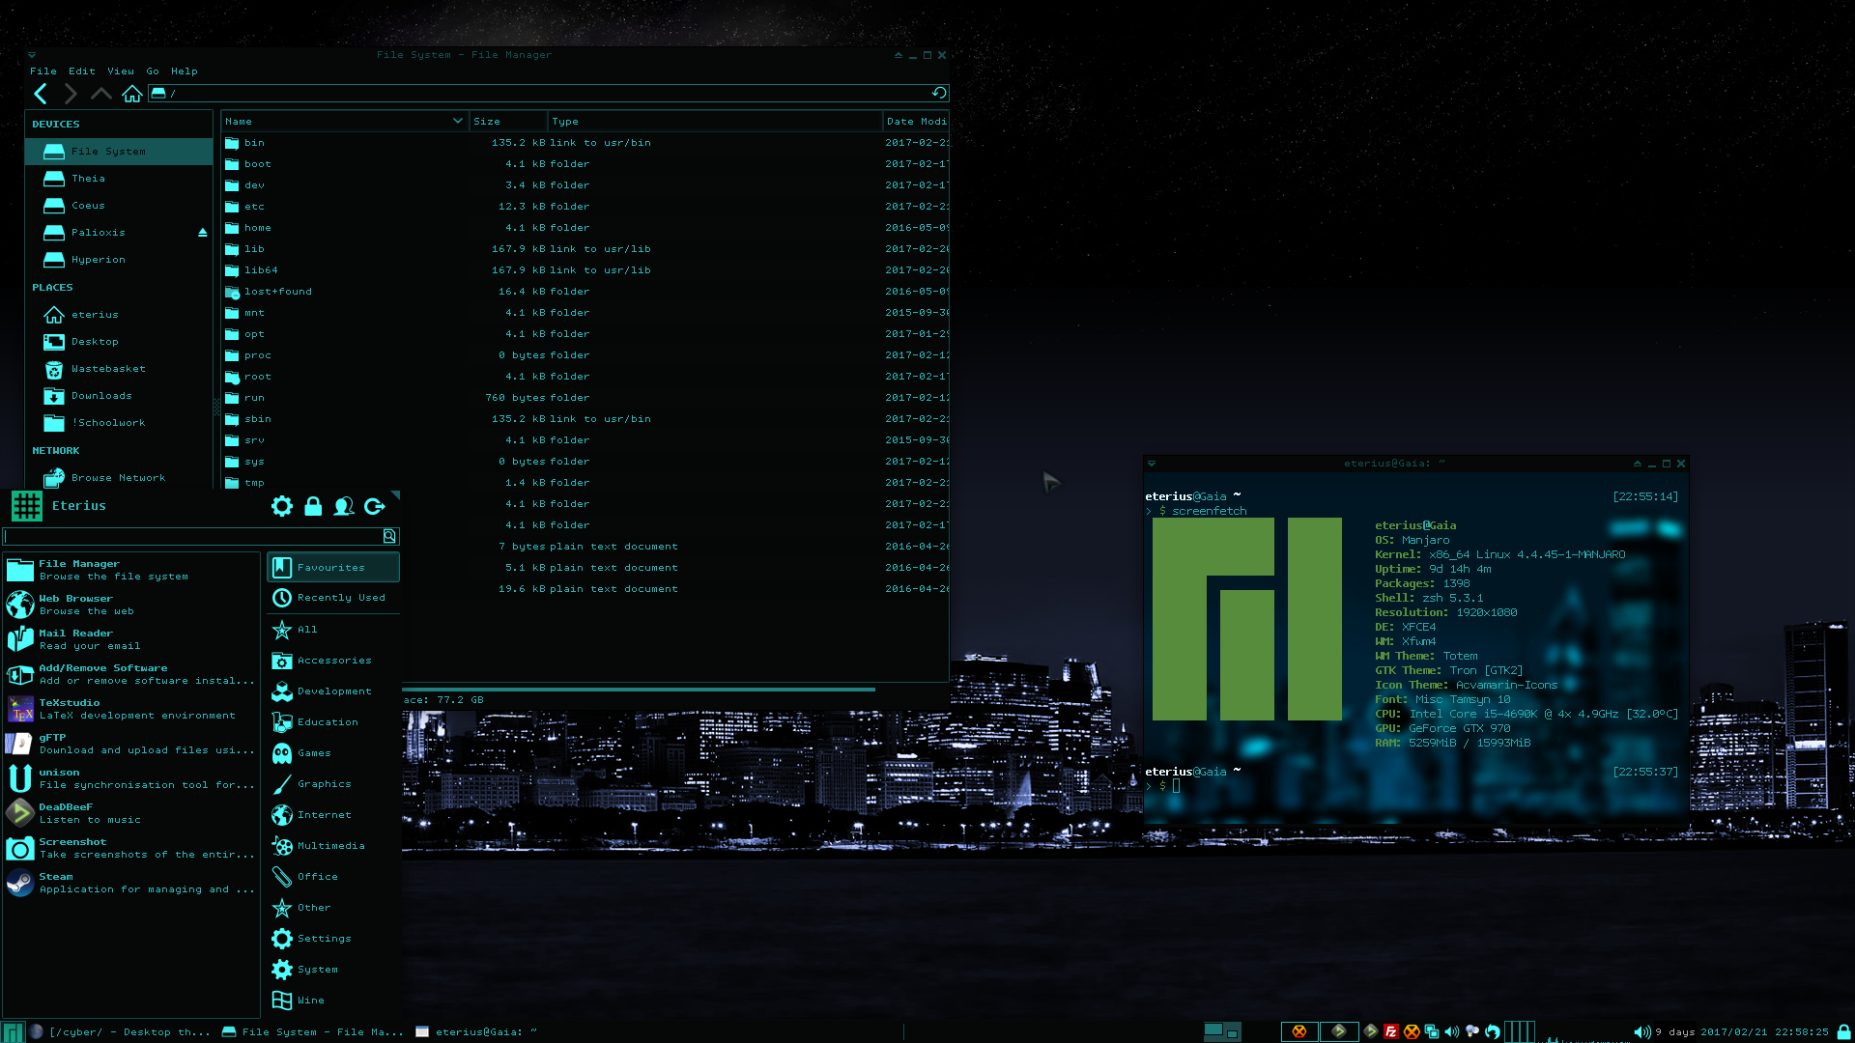
Task: Click the switch user icon in menu header
Action: click(x=344, y=506)
